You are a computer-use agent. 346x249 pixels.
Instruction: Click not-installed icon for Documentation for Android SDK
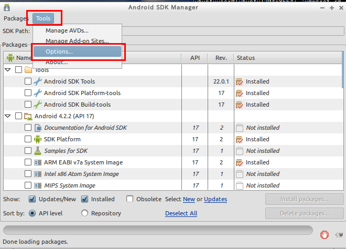point(240,128)
